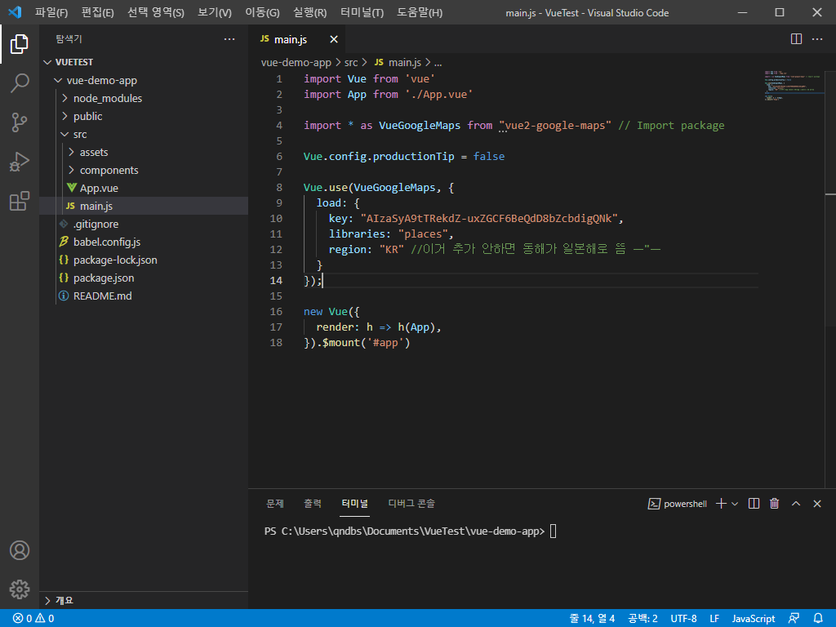The image size is (836, 627).
Task: Open the 파일(F) menu
Action: point(51,12)
